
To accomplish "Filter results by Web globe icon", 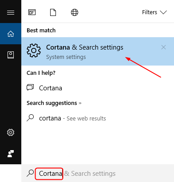I will (x=75, y=12).
